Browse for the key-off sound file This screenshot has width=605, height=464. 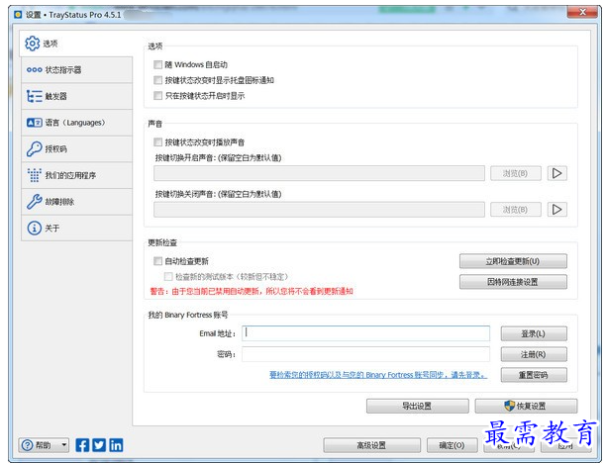click(516, 210)
